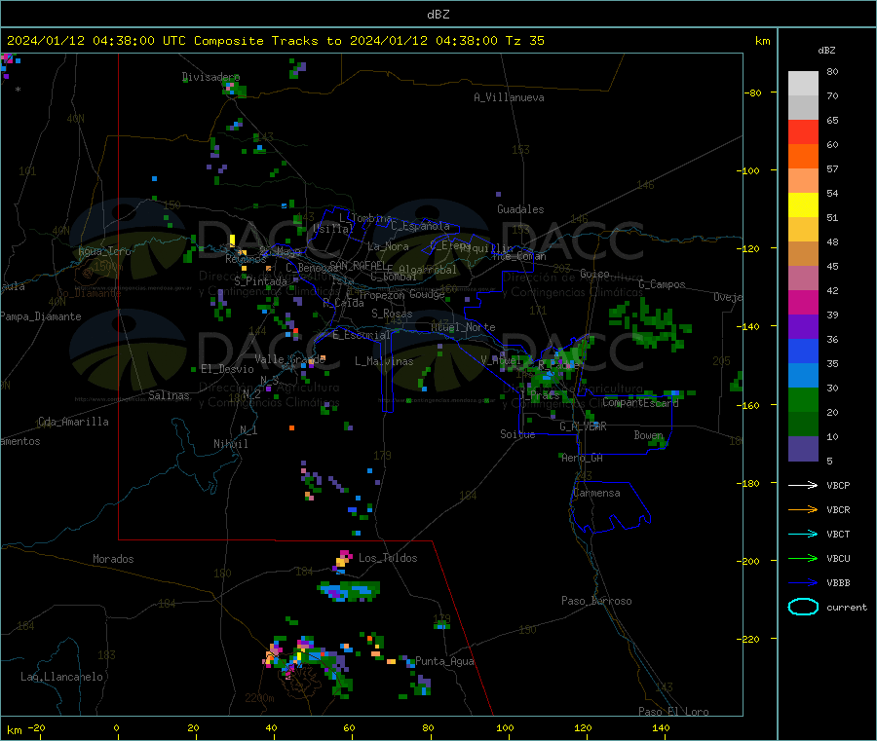Click the Guadales location label
Viewport: 877px width, 741px height.
point(520,209)
